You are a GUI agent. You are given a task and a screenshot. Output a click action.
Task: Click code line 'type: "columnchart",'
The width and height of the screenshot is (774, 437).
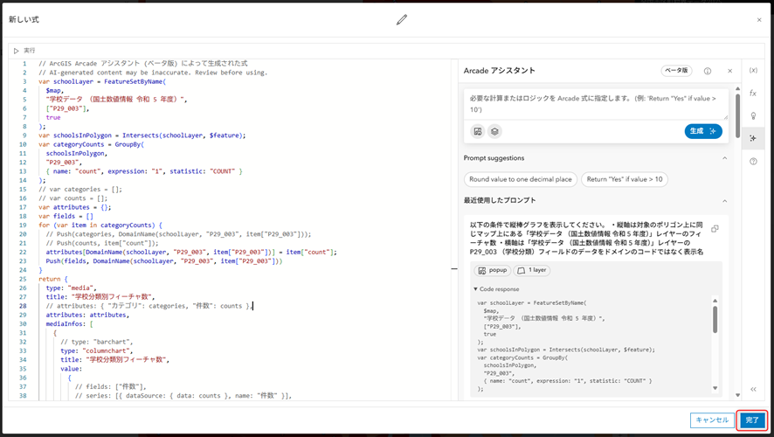[97, 351]
